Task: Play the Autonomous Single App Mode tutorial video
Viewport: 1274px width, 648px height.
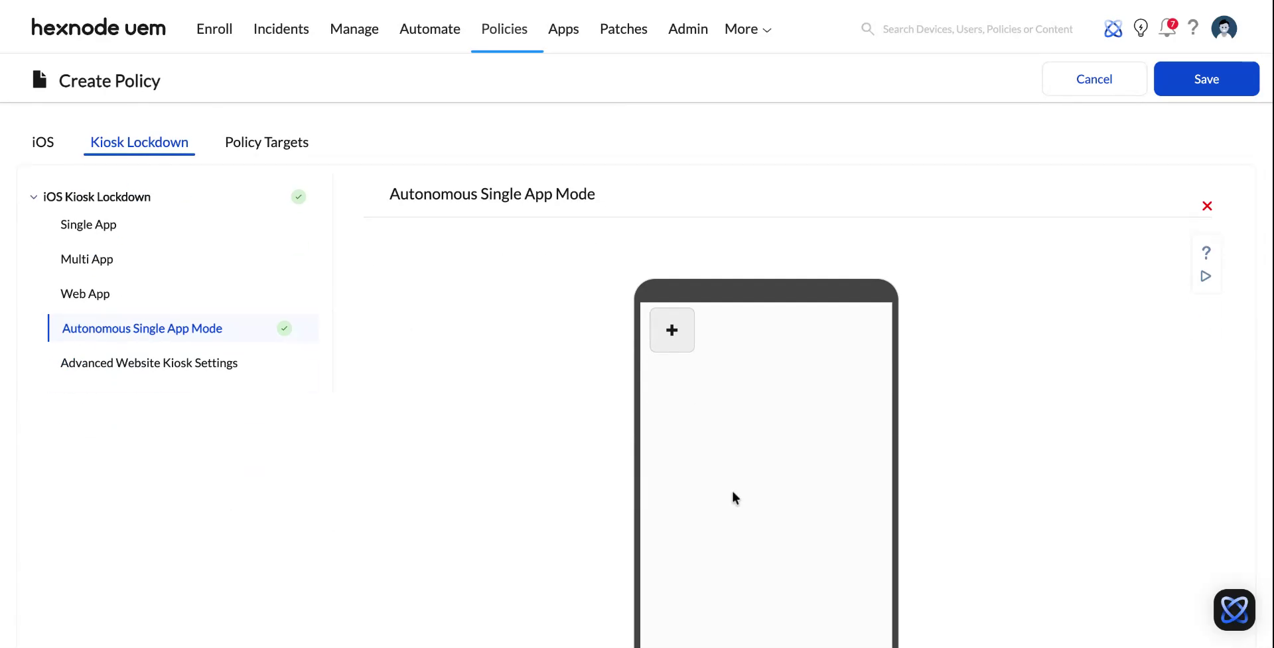Action: (x=1206, y=276)
